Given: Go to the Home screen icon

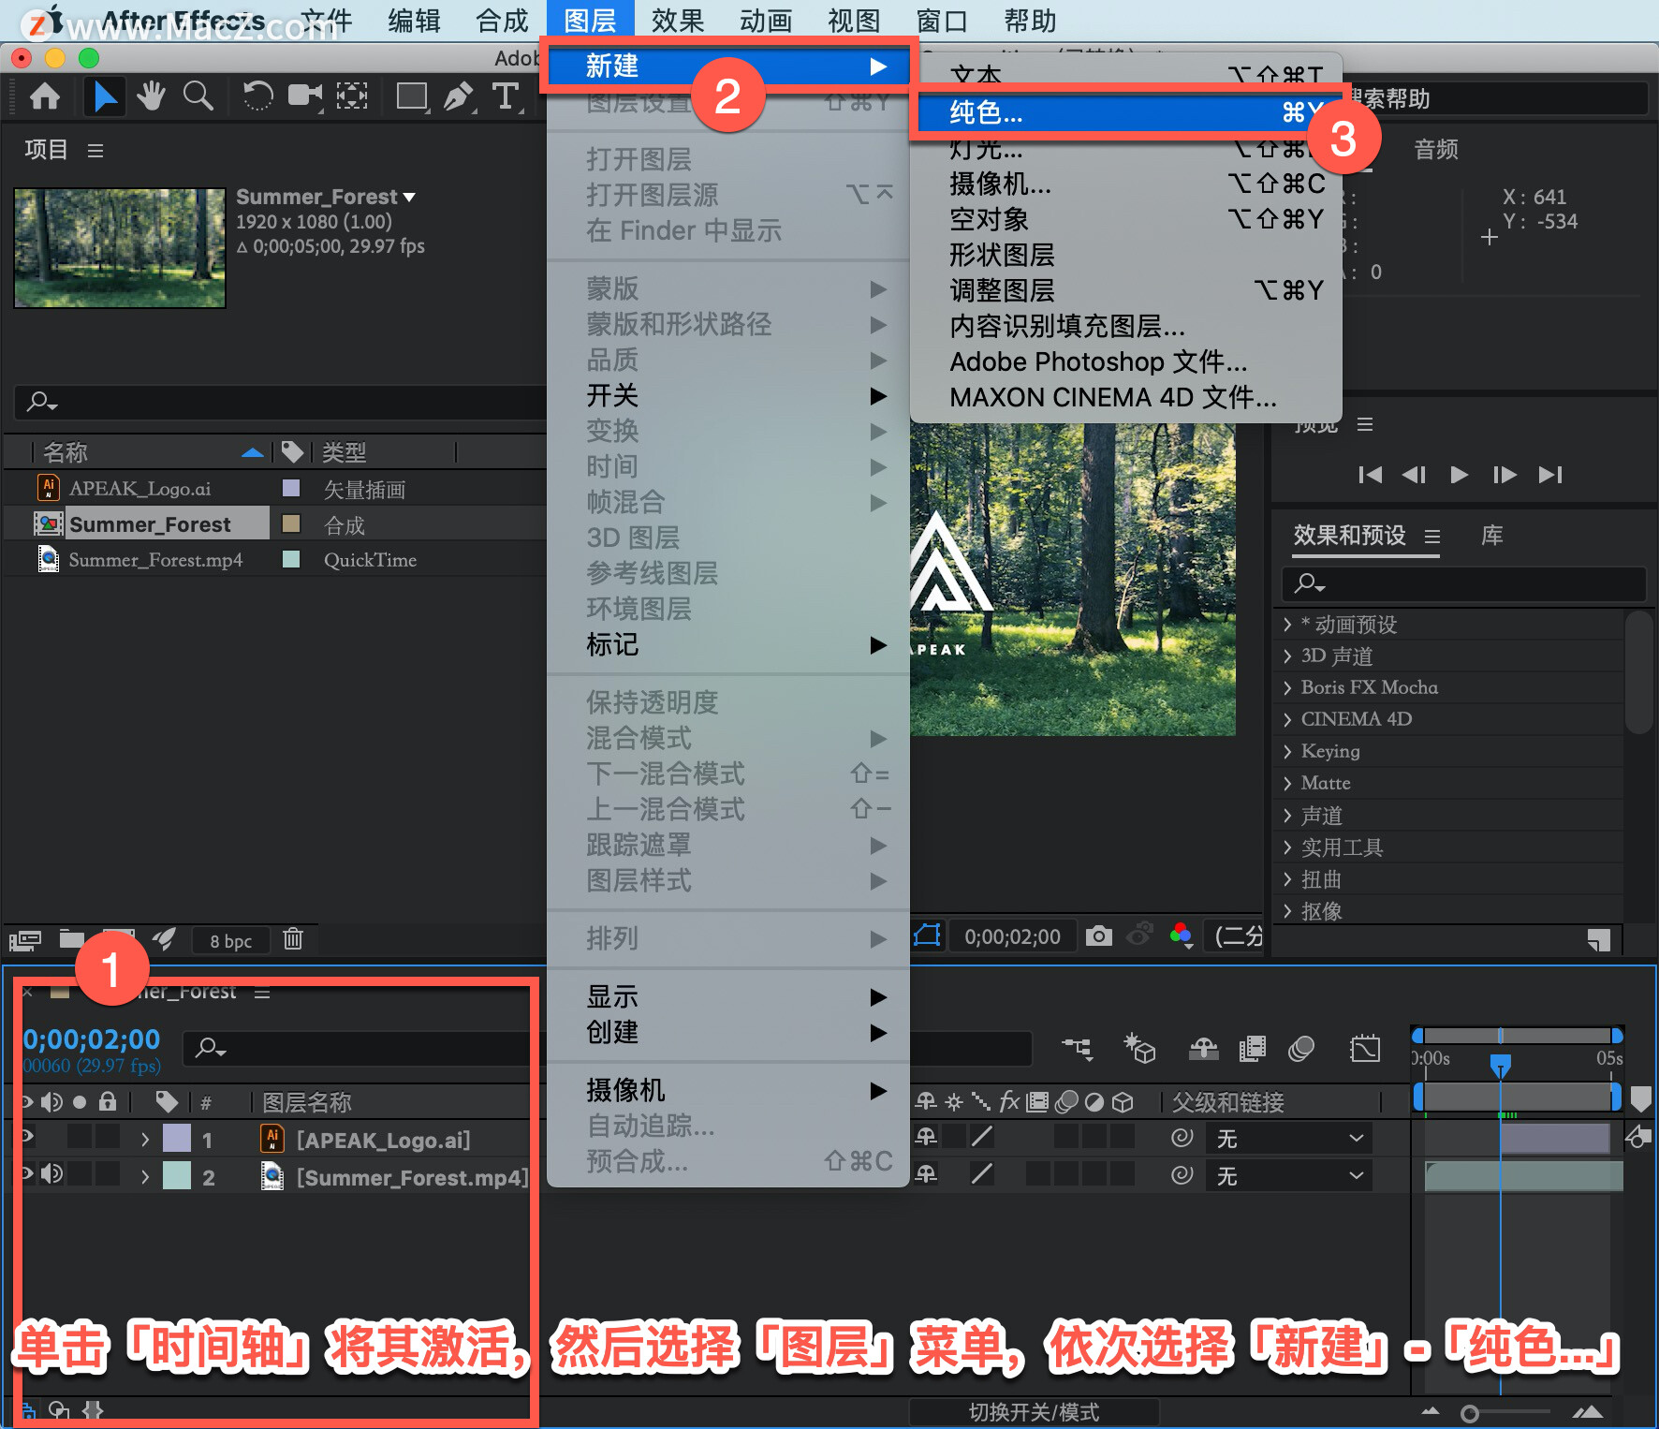Looking at the screenshot, I should tap(45, 96).
